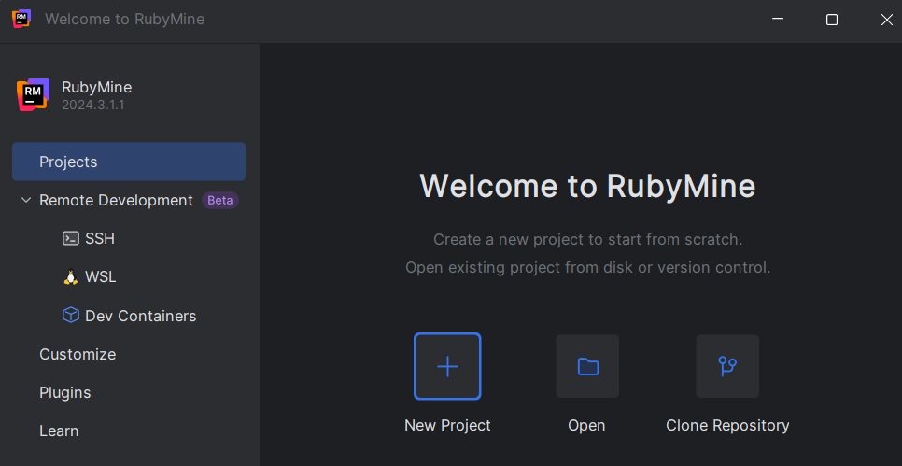Minimize the RubyMine welcome window
This screenshot has height=466, width=902.
tap(778, 19)
